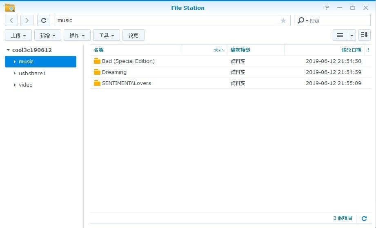This screenshot has height=228, width=376.
Task: Go back with the left arrow button
Action: 11,20
